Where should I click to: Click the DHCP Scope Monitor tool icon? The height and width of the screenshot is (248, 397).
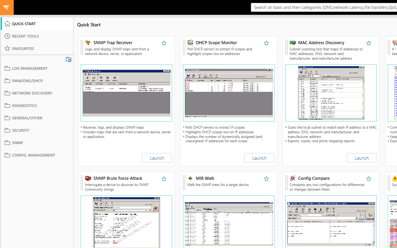click(190, 43)
